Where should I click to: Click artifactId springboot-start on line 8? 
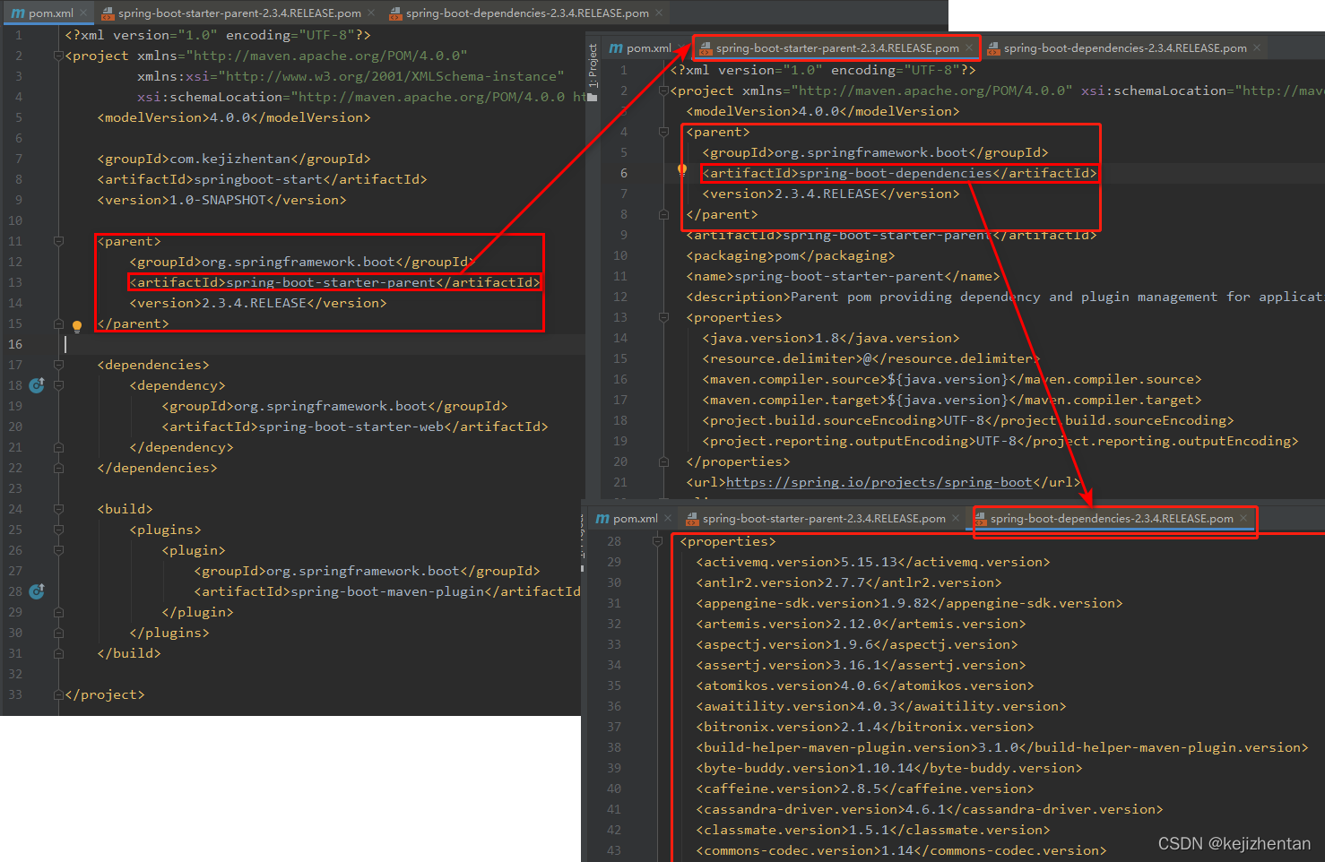[x=263, y=179]
